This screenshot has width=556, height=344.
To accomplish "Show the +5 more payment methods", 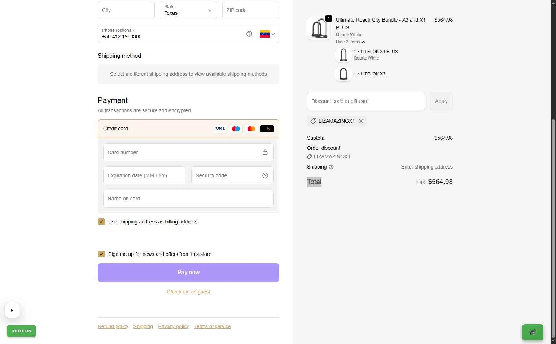I will (267, 129).
